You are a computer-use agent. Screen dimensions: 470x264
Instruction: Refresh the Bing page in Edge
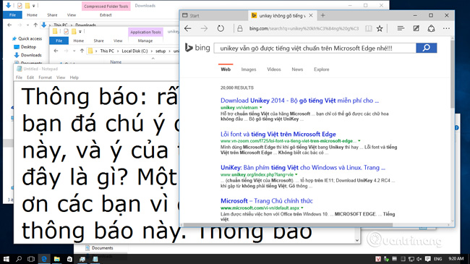pos(221,28)
